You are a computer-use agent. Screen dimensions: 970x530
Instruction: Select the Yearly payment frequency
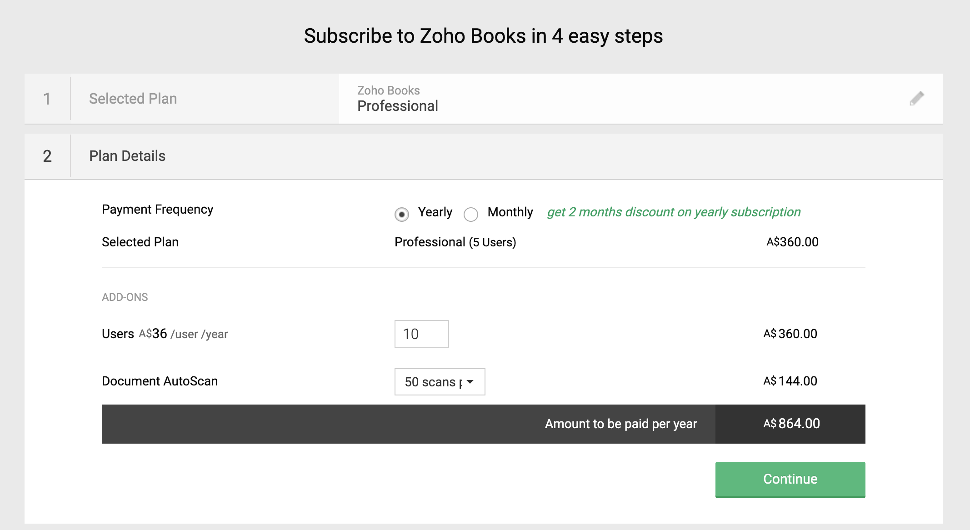click(402, 214)
